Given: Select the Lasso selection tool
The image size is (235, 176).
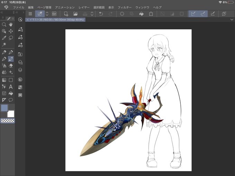Looking at the screenshot, I should (11, 38).
